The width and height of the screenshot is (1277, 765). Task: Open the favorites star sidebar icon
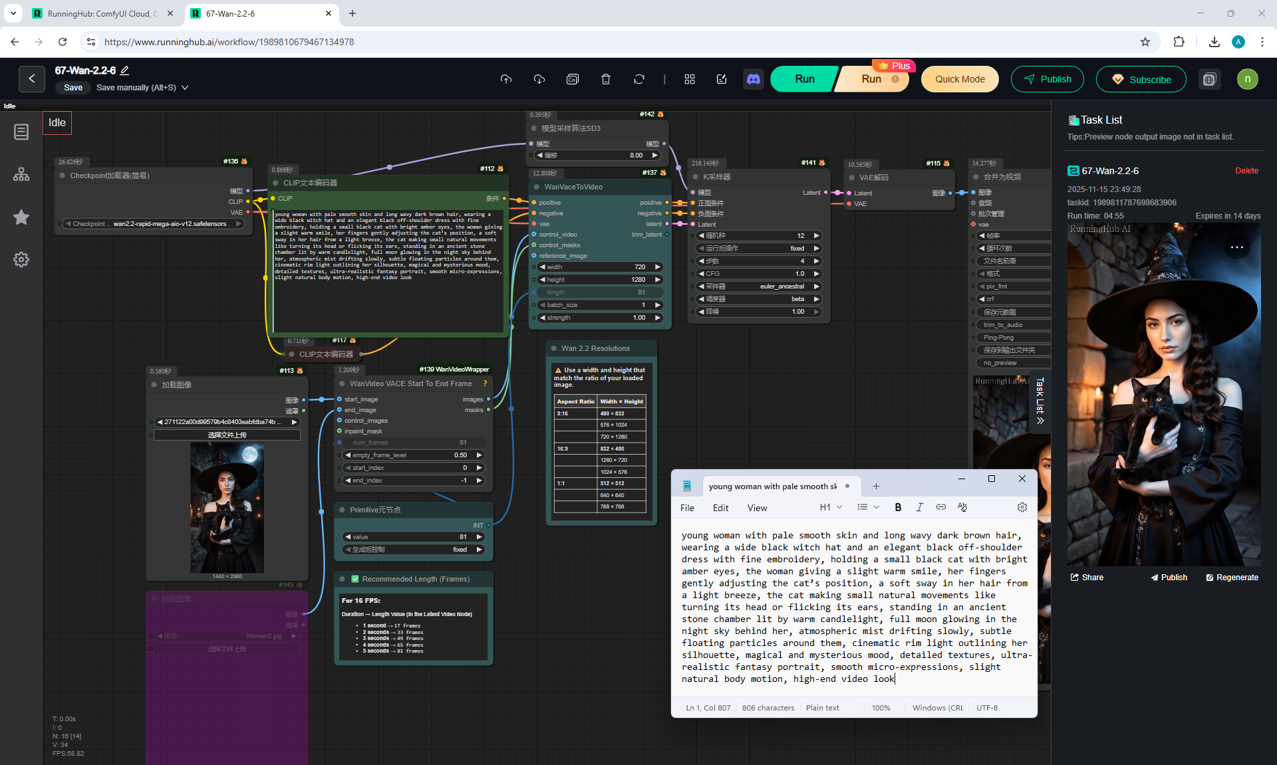click(21, 217)
